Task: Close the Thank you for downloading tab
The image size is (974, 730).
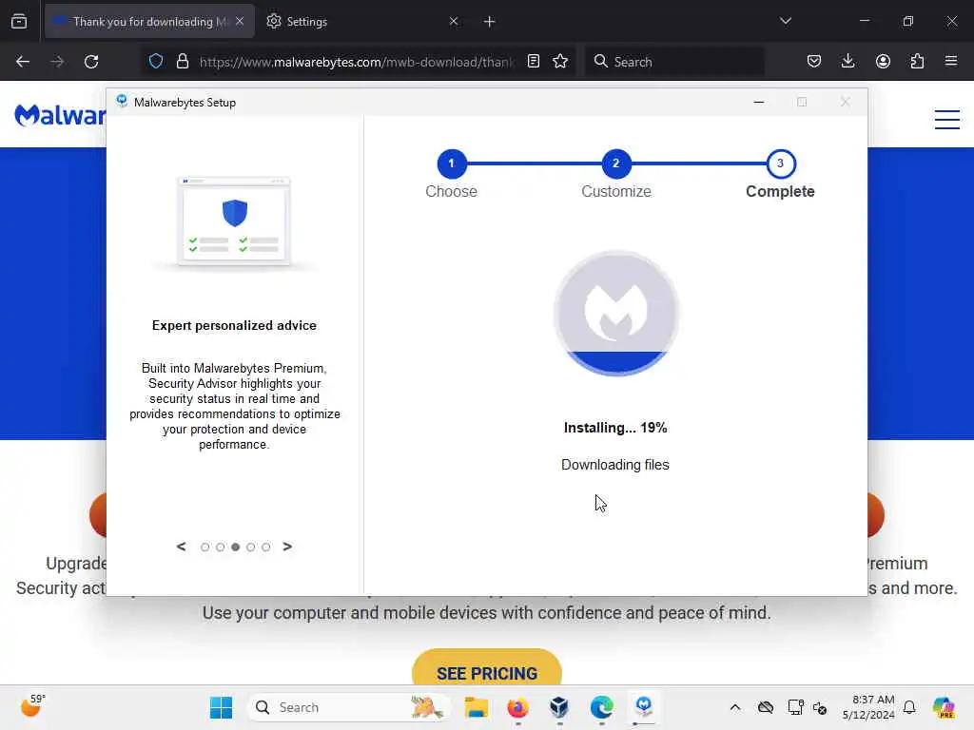Action: pos(240,22)
